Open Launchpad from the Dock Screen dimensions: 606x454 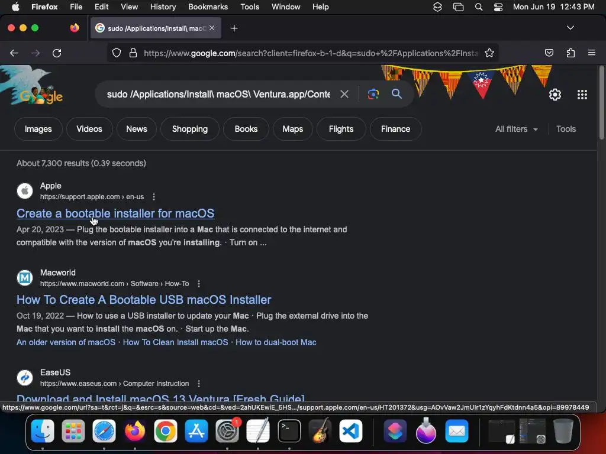(x=73, y=430)
